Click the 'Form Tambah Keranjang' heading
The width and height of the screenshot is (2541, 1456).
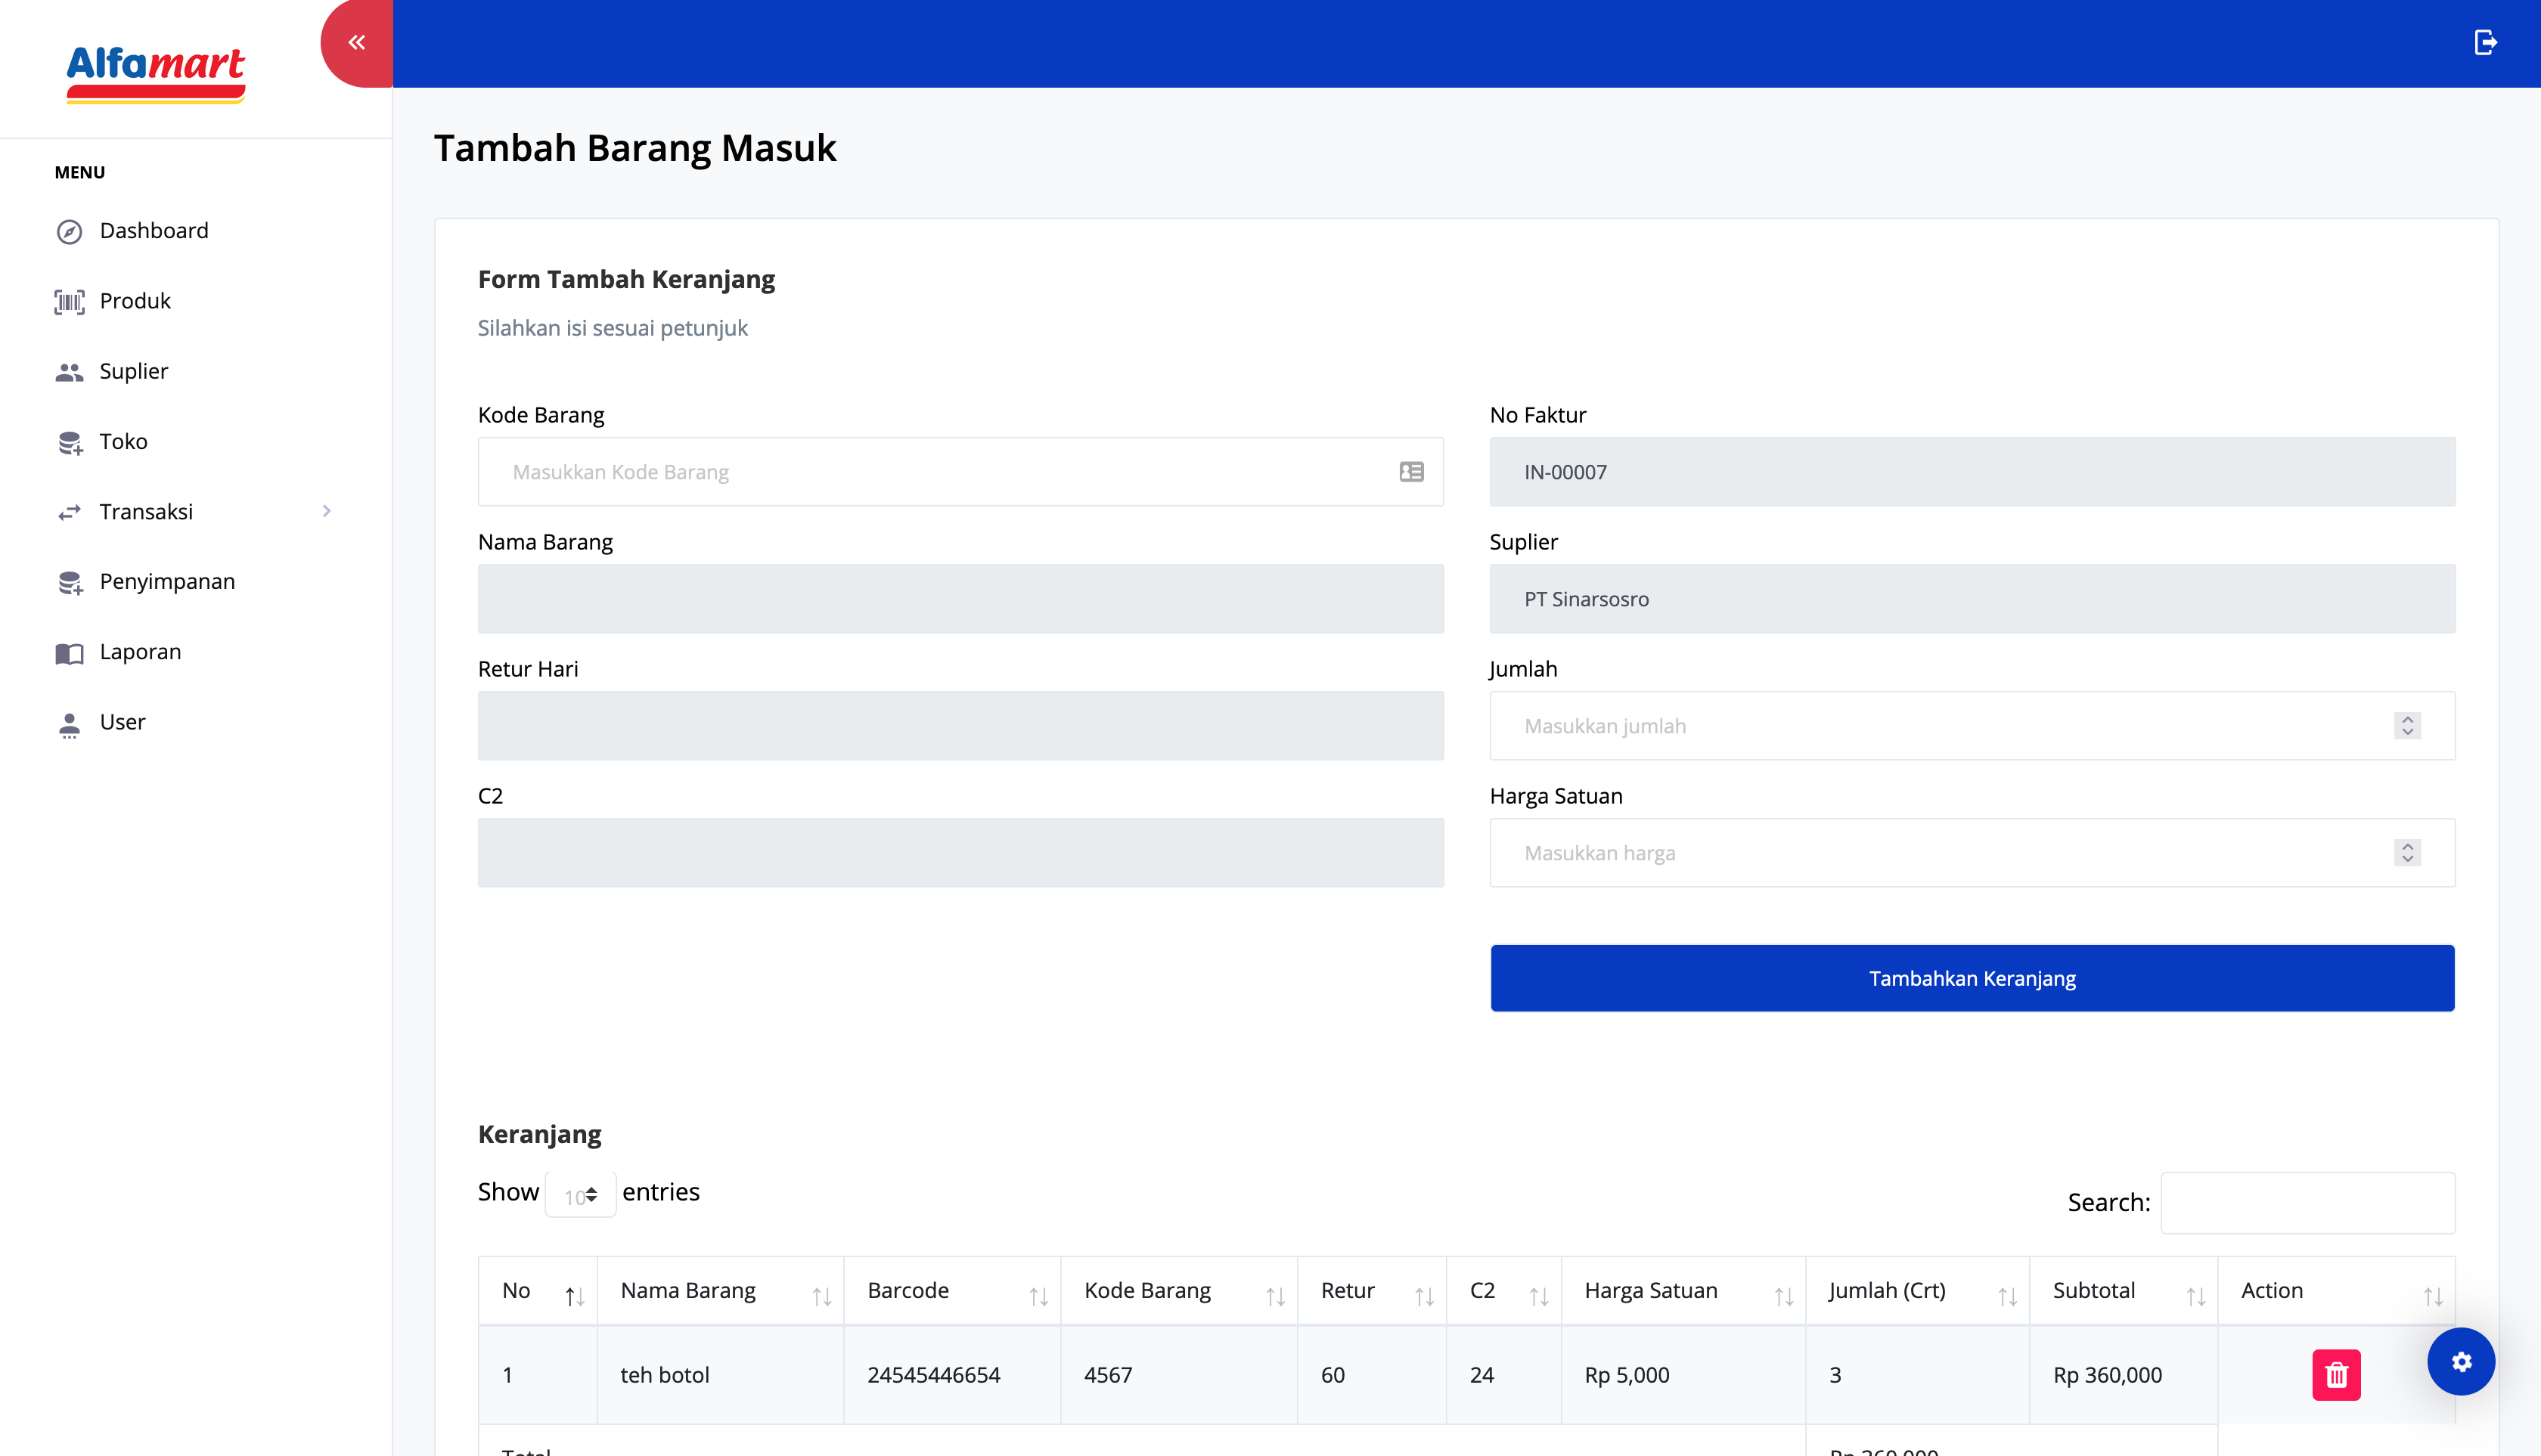point(626,279)
